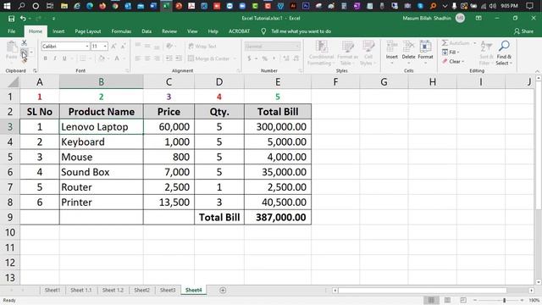Open the Merge & Center dropdown arrow

(x=235, y=58)
